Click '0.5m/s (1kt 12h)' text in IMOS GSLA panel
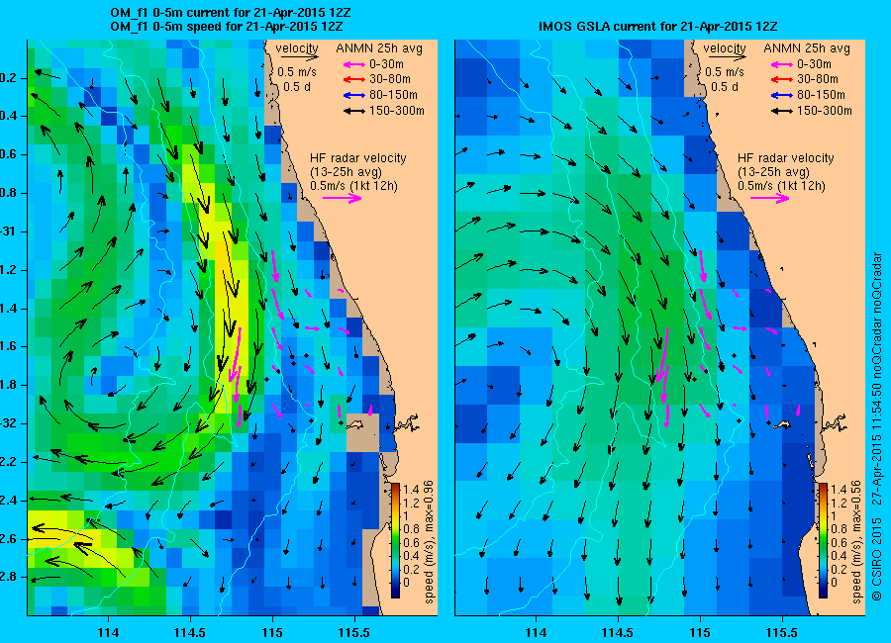The image size is (891, 643). (x=782, y=186)
